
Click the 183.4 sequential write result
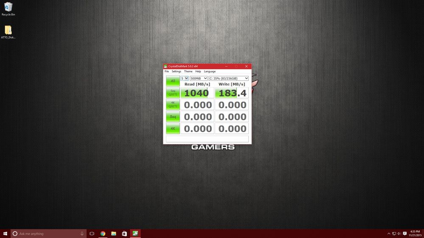(232, 93)
